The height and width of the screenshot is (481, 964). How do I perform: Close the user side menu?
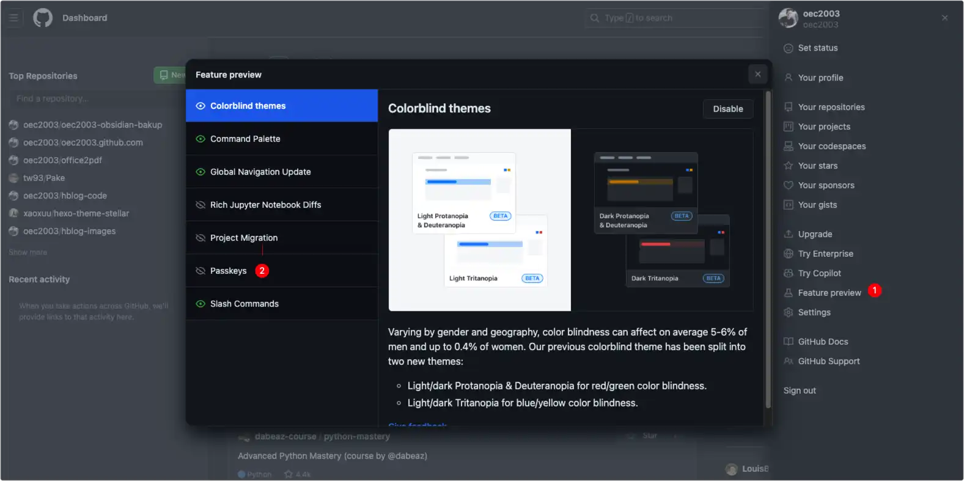point(945,18)
